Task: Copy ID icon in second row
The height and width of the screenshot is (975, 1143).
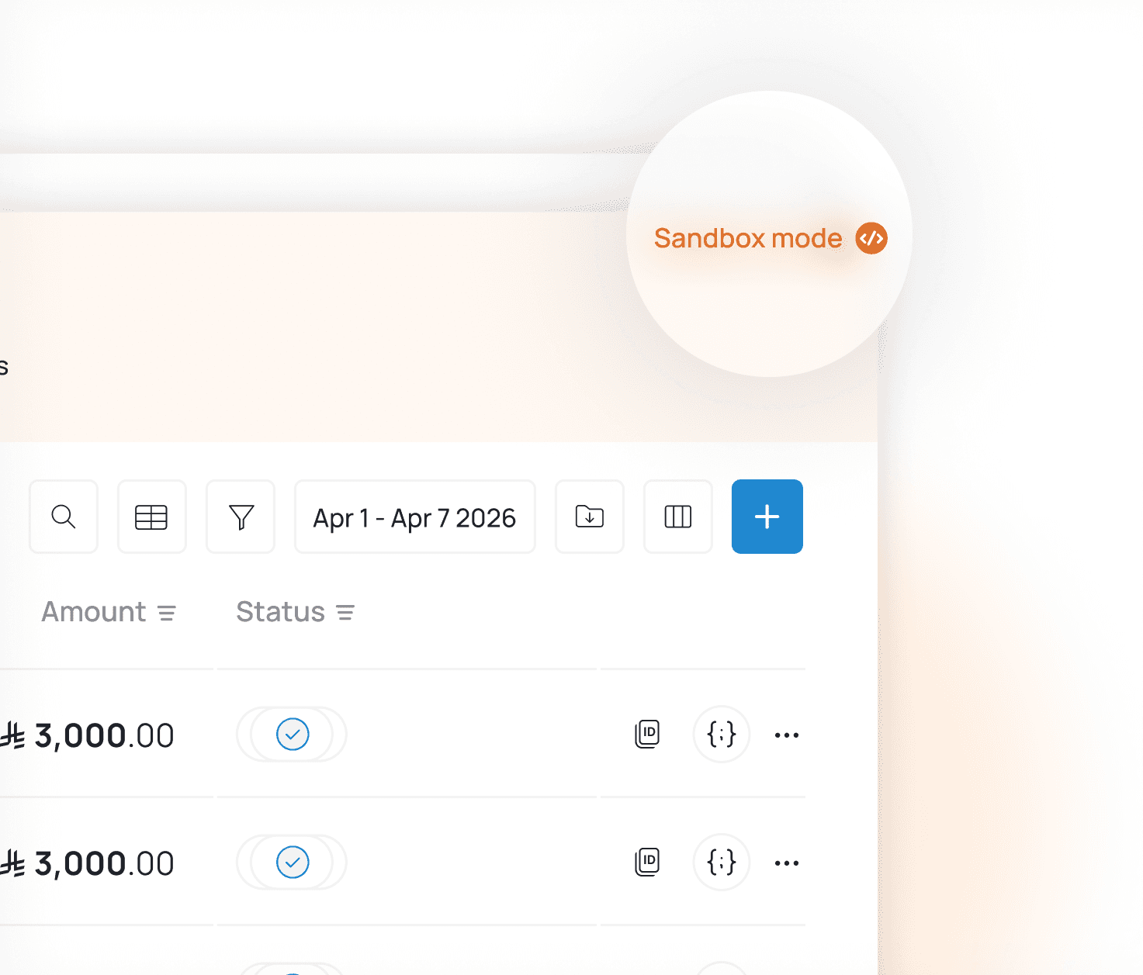Action: (x=647, y=862)
